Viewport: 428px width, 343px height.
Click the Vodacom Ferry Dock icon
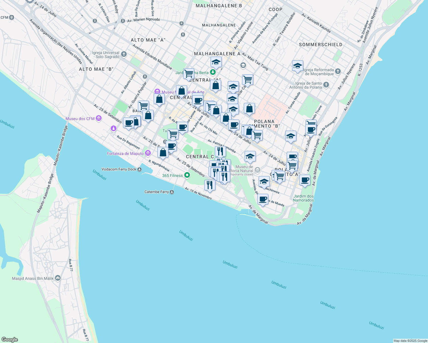click(139, 169)
